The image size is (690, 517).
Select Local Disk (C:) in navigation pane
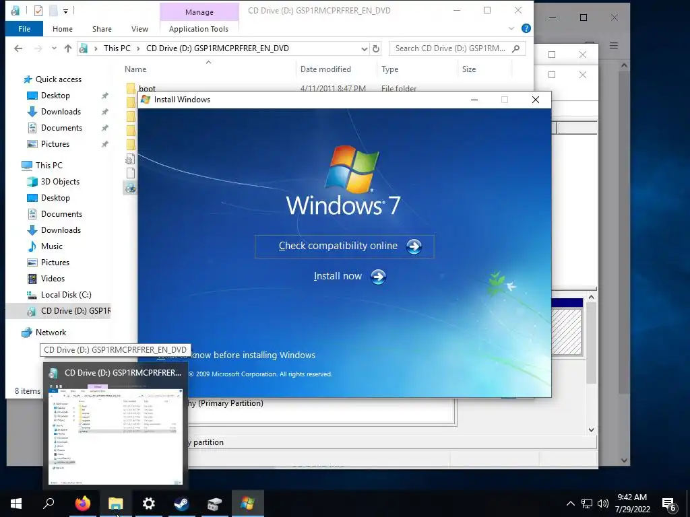[x=66, y=295]
